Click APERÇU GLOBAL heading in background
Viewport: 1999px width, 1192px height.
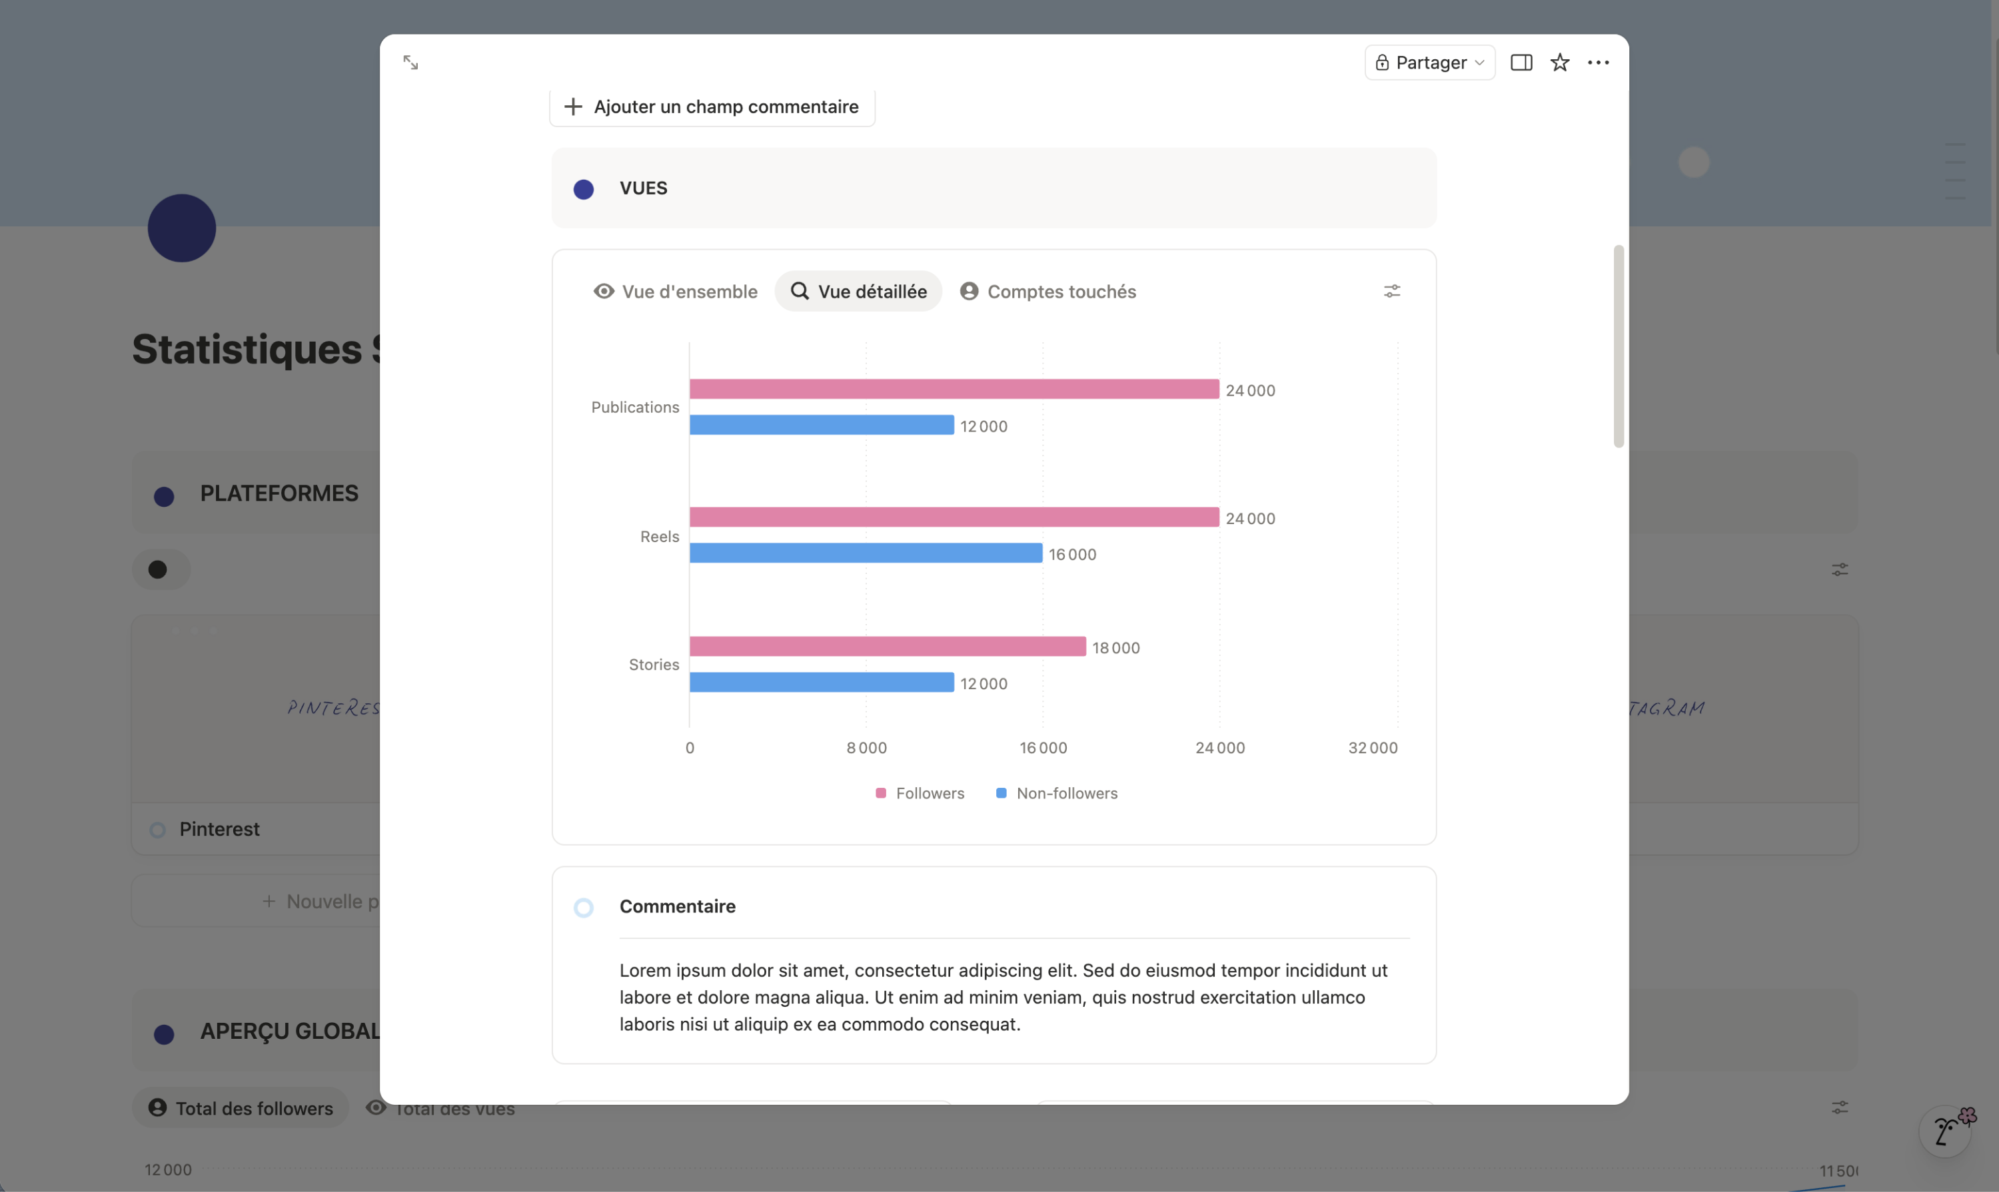pyautogui.click(x=290, y=1032)
